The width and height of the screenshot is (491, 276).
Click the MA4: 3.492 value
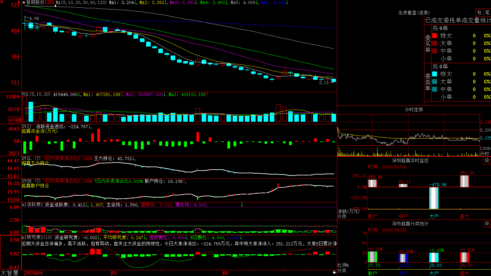coord(214,2)
